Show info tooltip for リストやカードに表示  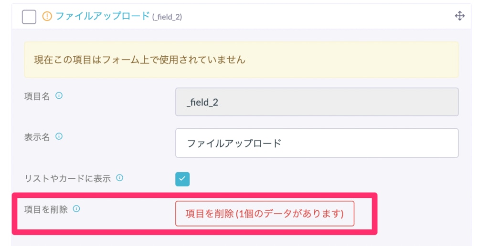click(119, 178)
